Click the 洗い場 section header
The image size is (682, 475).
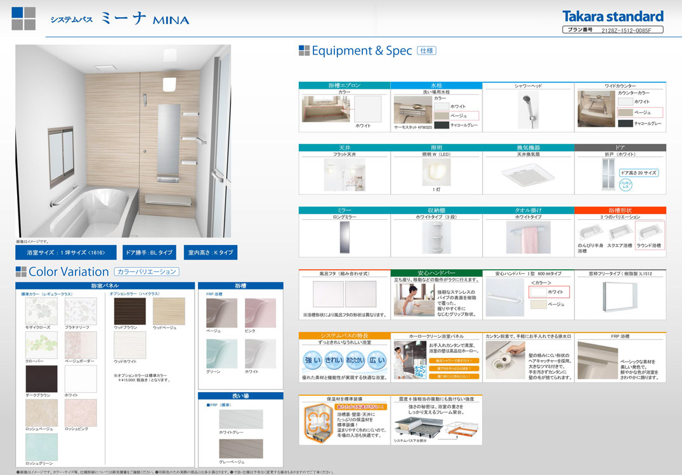pos(240,396)
